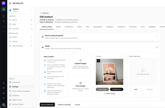
Task: Click the Media section camera icon
Action: tap(43, 47)
